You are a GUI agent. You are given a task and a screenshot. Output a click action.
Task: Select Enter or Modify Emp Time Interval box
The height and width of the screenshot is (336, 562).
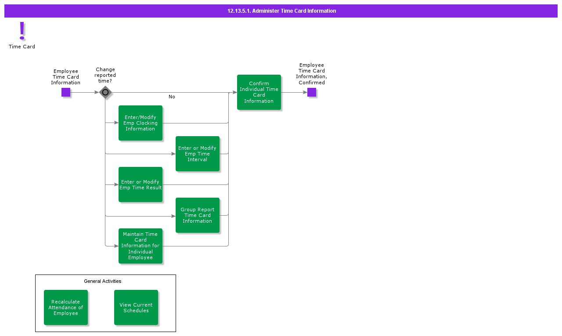198,154
